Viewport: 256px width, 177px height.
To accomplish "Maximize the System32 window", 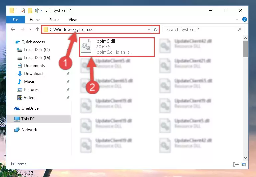I will click(x=225, y=10).
